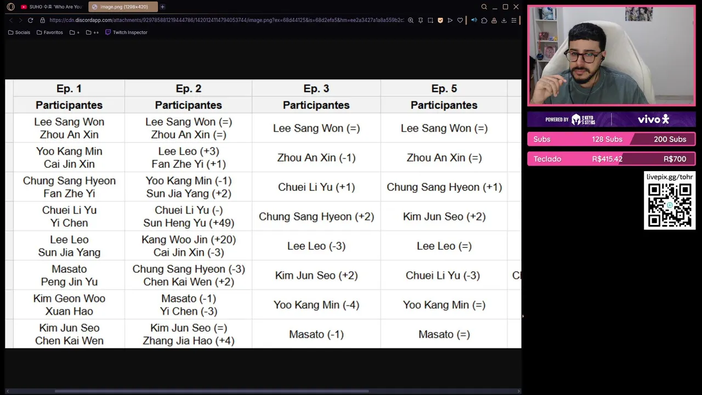Image resolution: width=702 pixels, height=395 pixels.
Task: Open the profile account icon
Action: pos(494,20)
